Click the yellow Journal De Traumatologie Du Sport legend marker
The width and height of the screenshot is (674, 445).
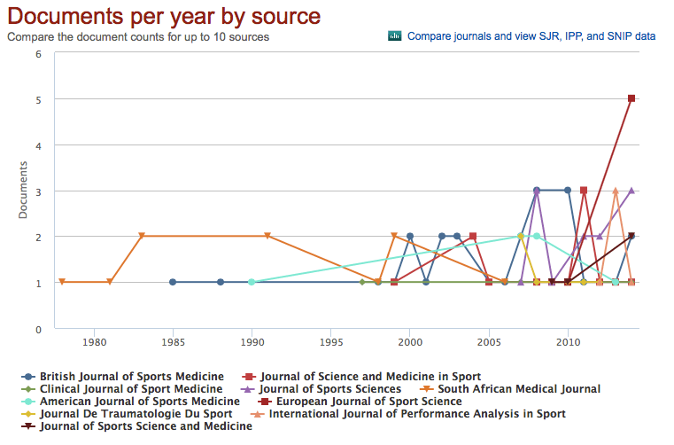(29, 413)
